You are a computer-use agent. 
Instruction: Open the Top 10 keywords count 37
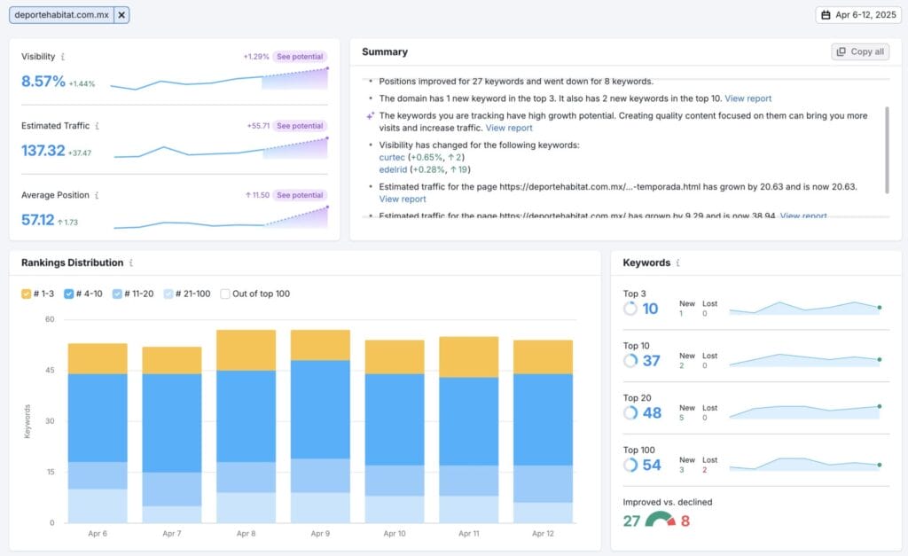tap(651, 361)
